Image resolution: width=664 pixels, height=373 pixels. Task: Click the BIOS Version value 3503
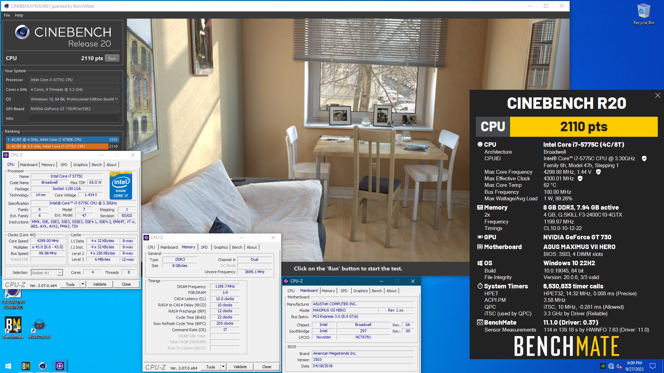(x=363, y=360)
